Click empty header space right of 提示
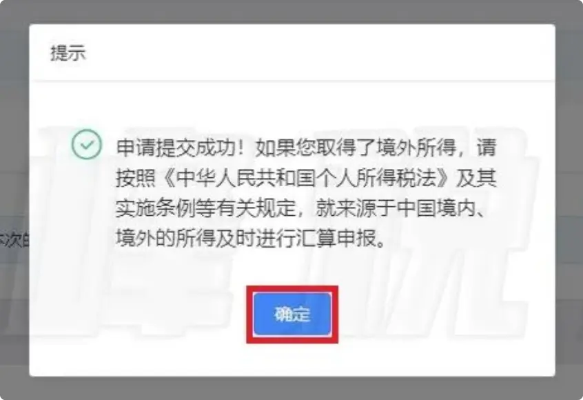The image size is (583, 400). pyautogui.click(x=320, y=53)
